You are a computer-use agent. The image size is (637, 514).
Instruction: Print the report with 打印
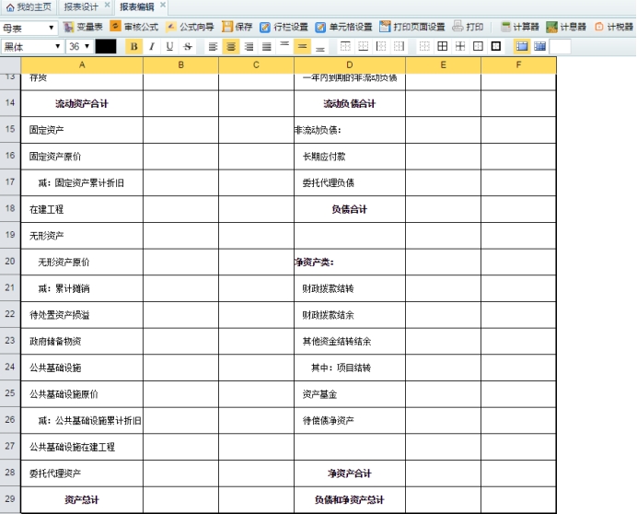468,28
